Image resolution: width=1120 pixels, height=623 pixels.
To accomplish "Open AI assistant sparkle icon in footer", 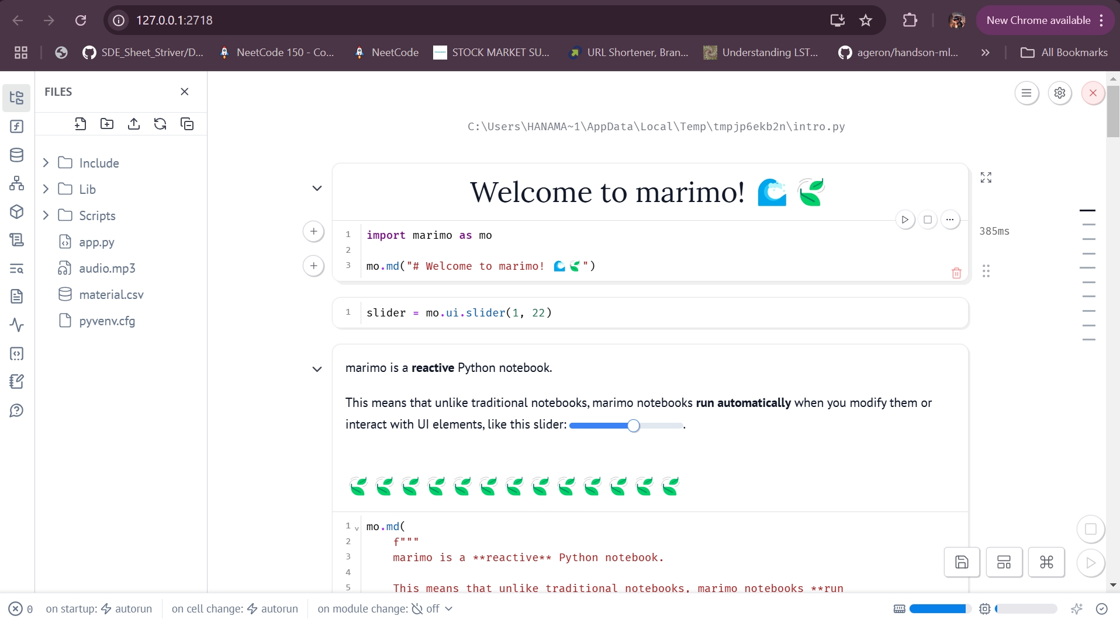I will [x=1077, y=609].
